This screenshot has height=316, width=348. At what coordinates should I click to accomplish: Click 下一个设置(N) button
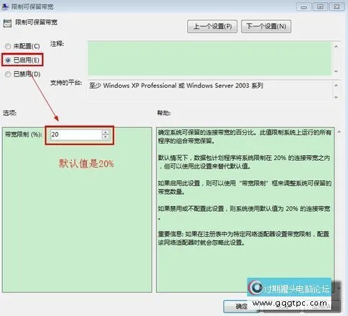point(266,26)
